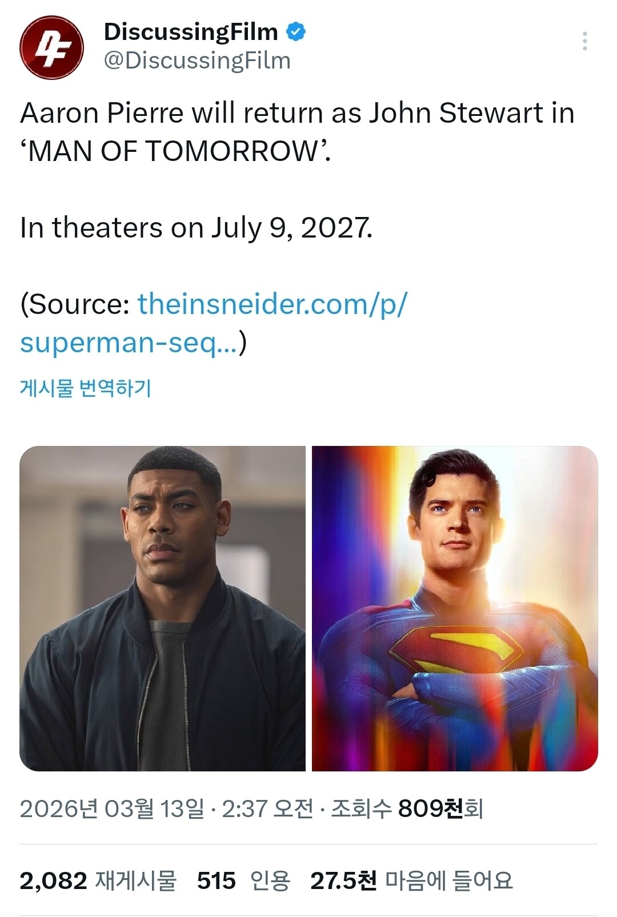Show the 2,082 재게시물 reposts list

pyautogui.click(x=98, y=880)
